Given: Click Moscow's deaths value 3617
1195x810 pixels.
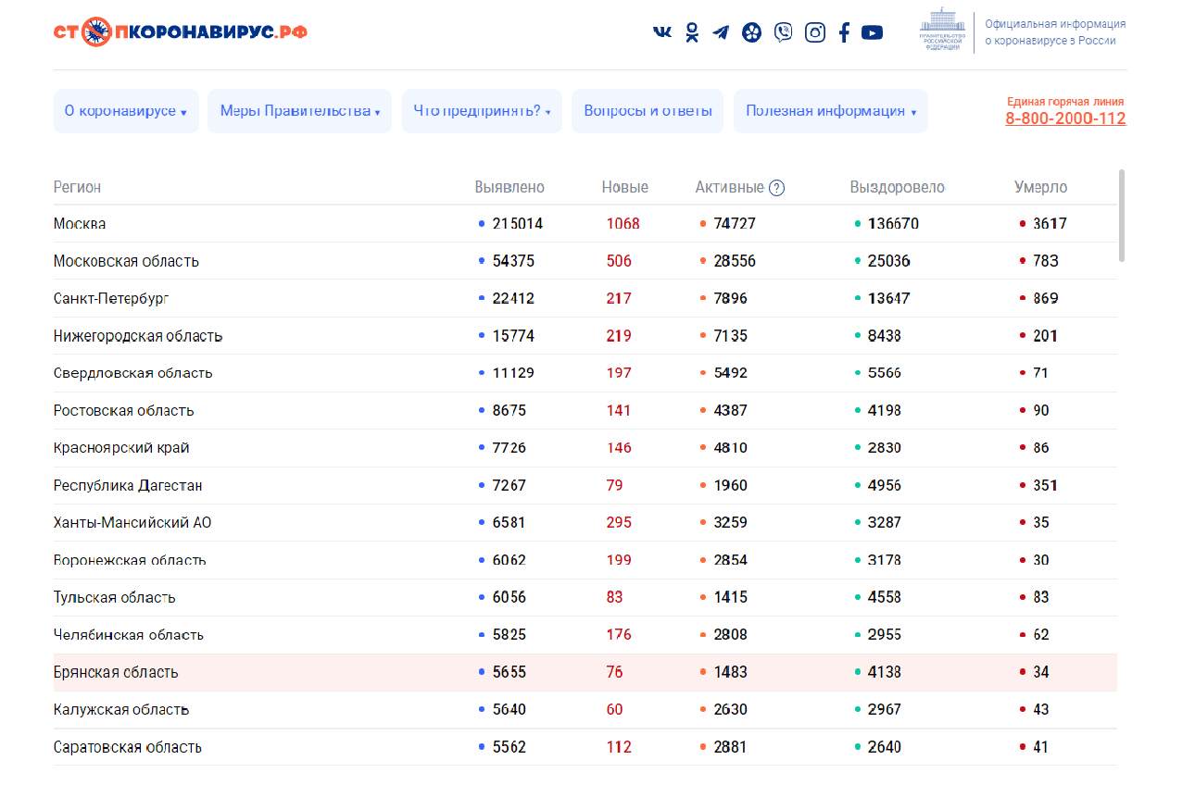Looking at the screenshot, I should pyautogui.click(x=1050, y=224).
